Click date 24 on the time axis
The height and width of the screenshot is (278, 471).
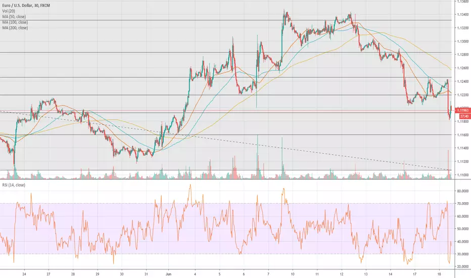click(x=24, y=274)
